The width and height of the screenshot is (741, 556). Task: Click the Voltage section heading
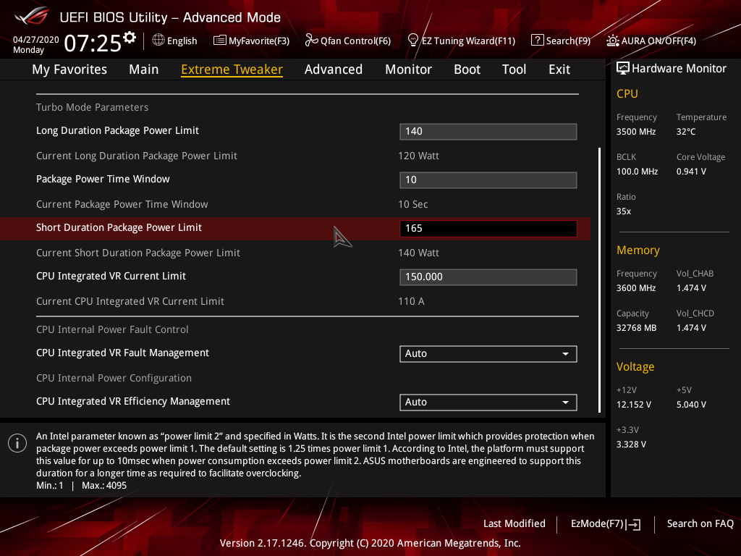point(635,367)
